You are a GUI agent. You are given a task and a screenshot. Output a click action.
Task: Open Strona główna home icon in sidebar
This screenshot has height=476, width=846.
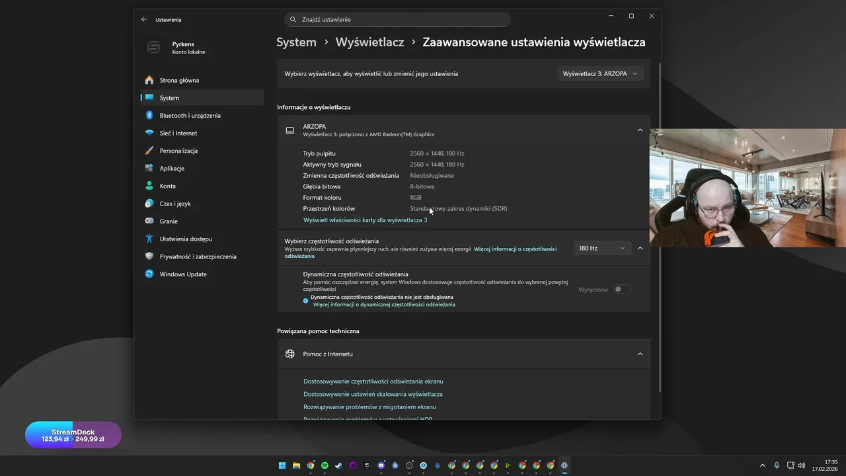point(149,80)
